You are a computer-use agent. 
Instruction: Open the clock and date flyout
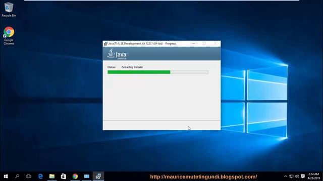click(x=313, y=176)
